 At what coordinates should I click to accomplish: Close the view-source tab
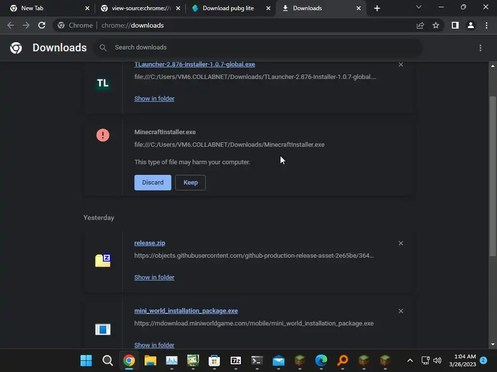point(178,8)
